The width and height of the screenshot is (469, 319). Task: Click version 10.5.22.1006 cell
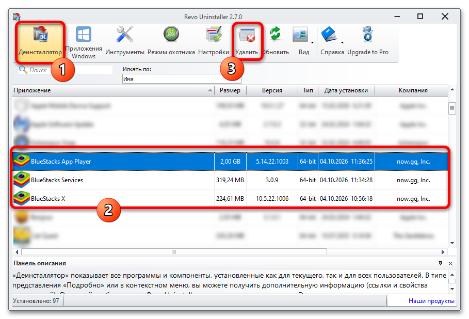[x=272, y=199]
